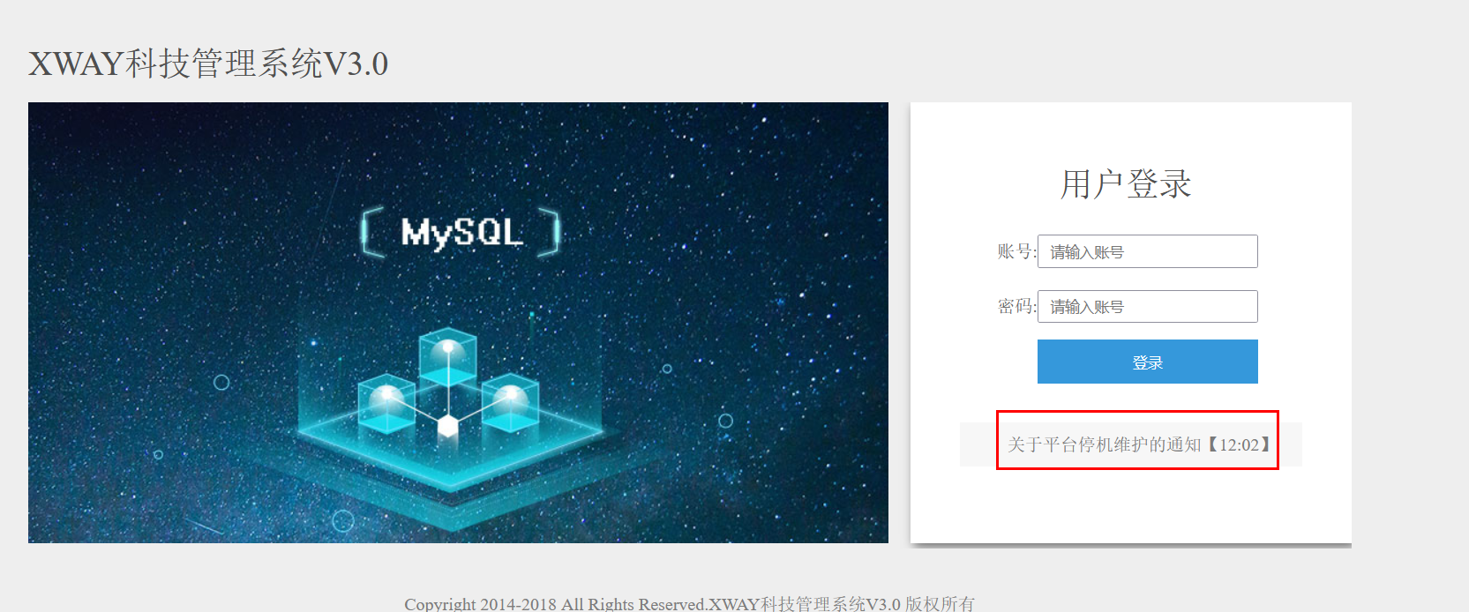This screenshot has height=612, width=1469.
Task: Click the 密码: label text
Action: point(1016,306)
